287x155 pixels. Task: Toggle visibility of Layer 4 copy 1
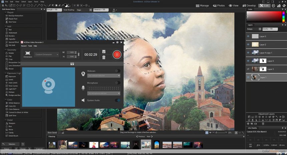coord(248,53)
